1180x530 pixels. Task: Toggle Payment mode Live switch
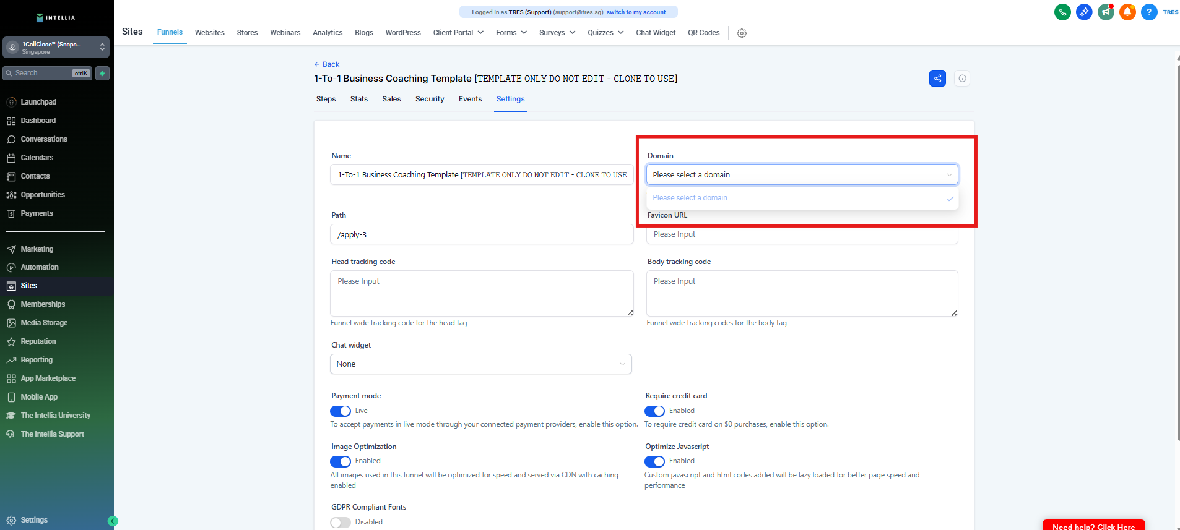(x=341, y=411)
